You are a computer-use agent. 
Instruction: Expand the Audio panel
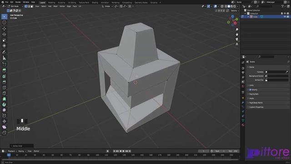[251, 98]
